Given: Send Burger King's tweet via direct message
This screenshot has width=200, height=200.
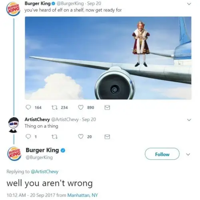Looking at the screenshot, I should [107, 108].
